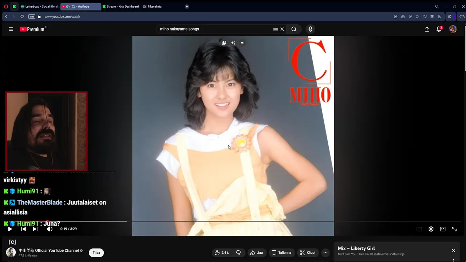Share video with Jaa button
This screenshot has width=466, height=262.
pos(256,253)
